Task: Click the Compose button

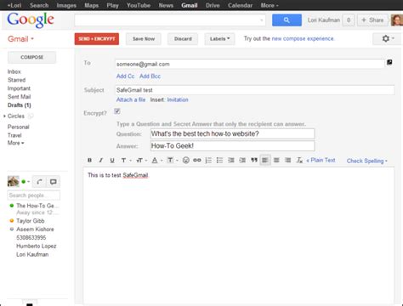Action: (31, 57)
